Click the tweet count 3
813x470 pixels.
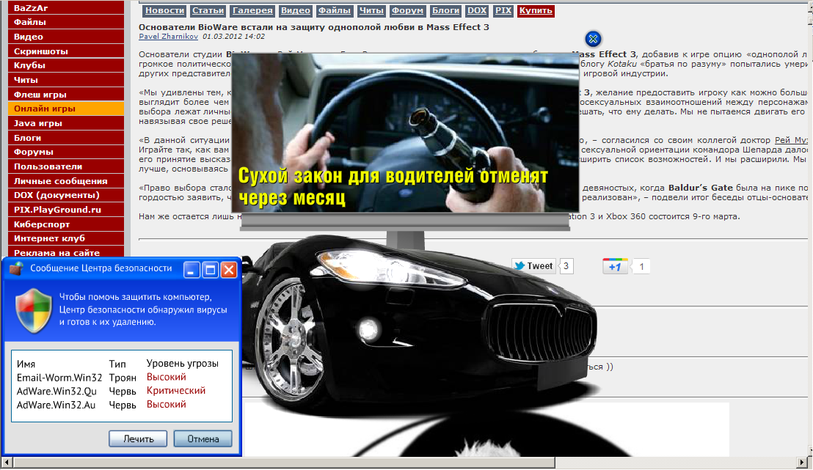click(566, 266)
